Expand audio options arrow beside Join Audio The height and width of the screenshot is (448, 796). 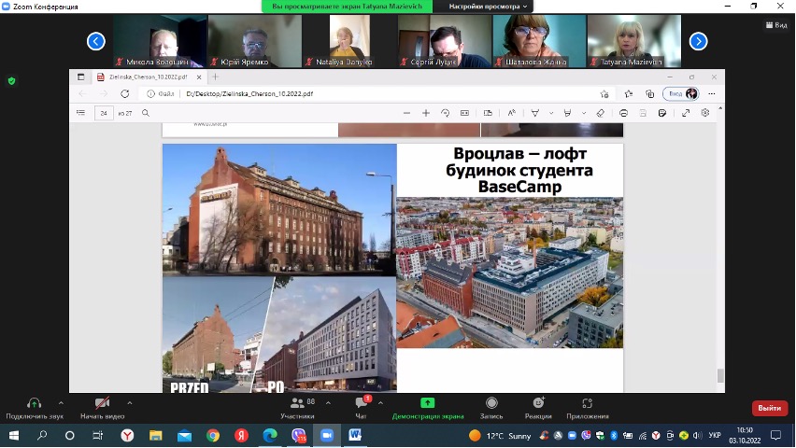tap(61, 403)
